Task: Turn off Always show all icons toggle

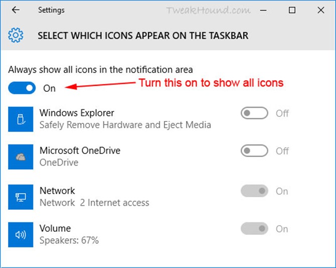Action: tap(22, 88)
